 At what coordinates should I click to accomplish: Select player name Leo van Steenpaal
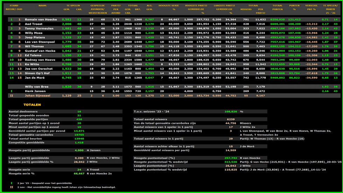[x=40, y=42]
